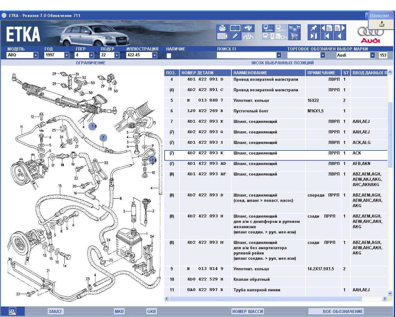Open the Audi brand selection dropdown
The width and height of the screenshot is (396, 317).
[372, 55]
